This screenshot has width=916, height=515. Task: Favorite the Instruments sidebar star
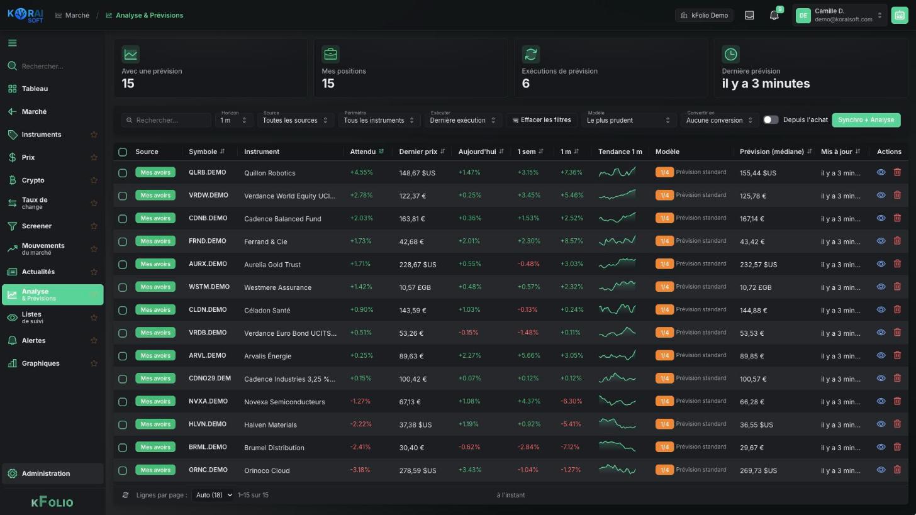94,135
